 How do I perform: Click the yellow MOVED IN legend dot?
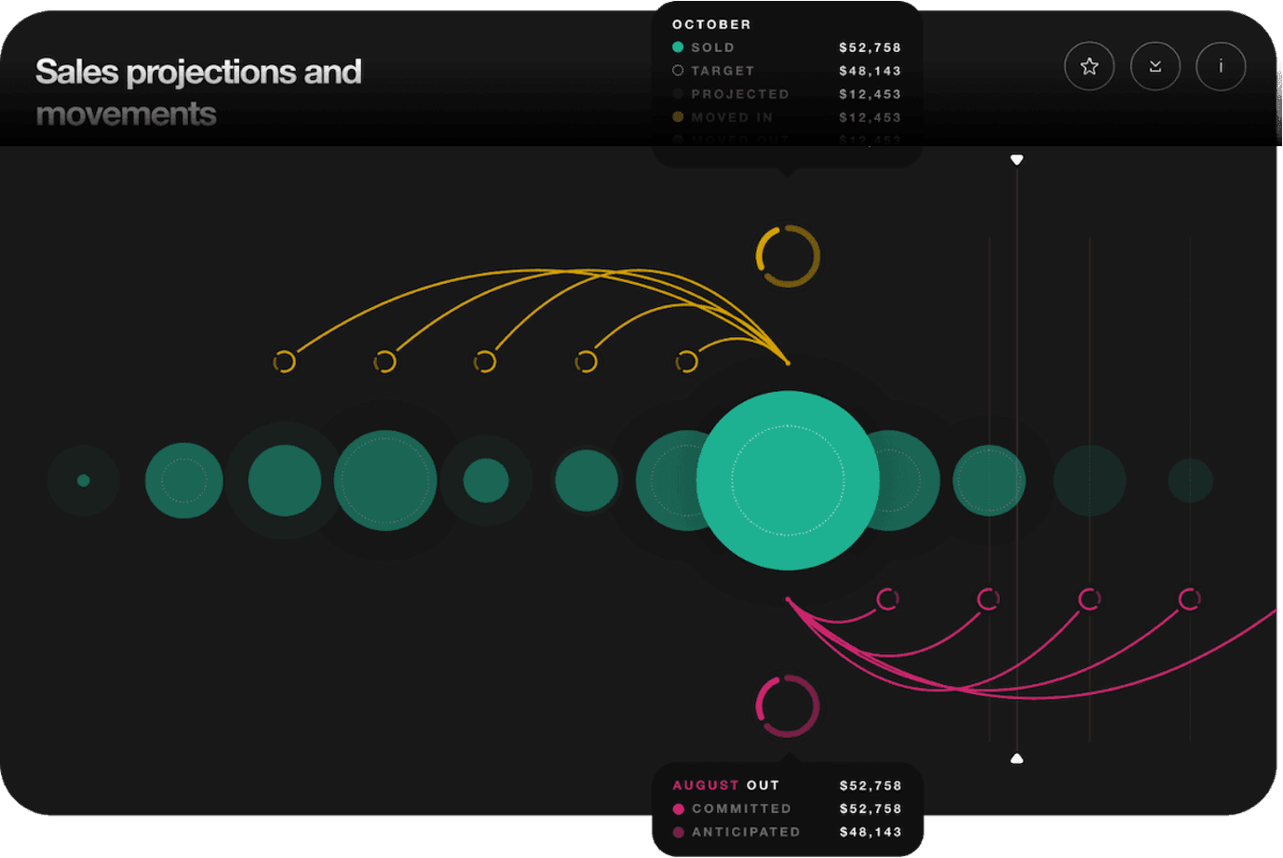[678, 116]
